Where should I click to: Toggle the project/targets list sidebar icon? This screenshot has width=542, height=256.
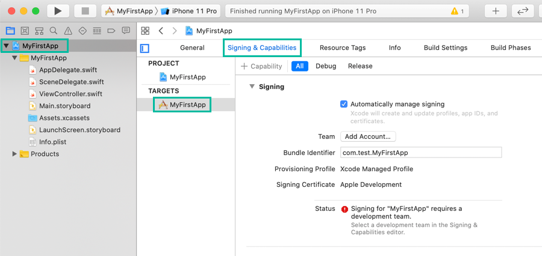coord(145,48)
